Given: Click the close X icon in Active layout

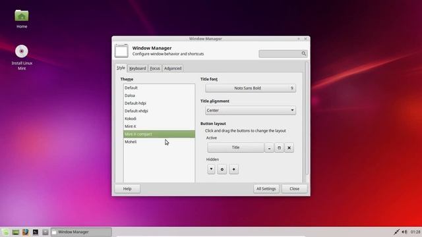Looking at the screenshot, I should (x=289, y=147).
